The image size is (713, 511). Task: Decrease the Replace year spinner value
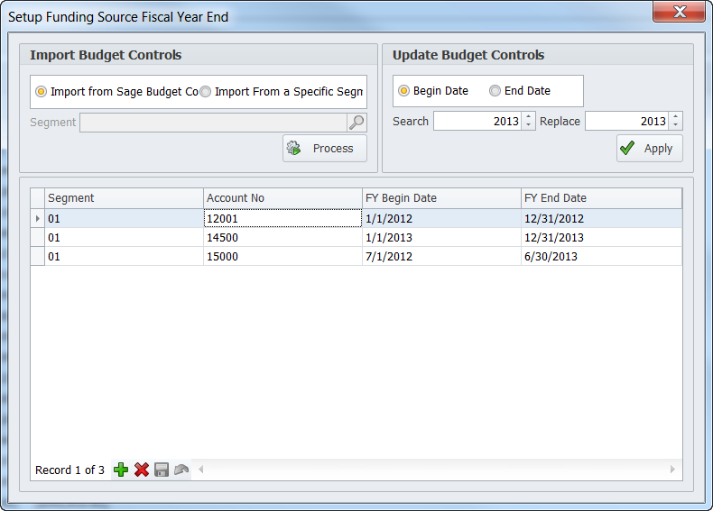pyautogui.click(x=675, y=125)
